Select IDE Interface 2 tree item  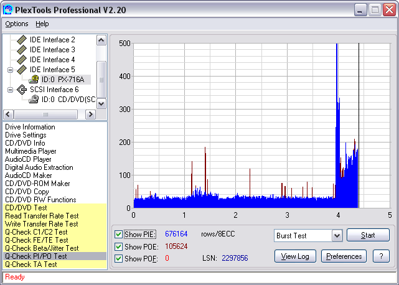52,40
